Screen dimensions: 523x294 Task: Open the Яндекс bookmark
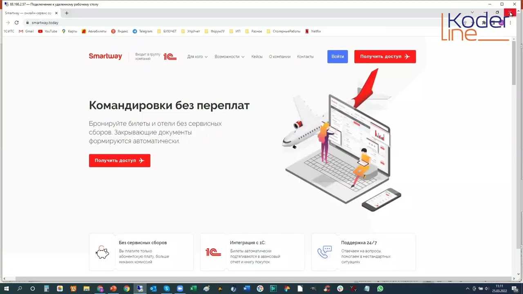click(120, 31)
